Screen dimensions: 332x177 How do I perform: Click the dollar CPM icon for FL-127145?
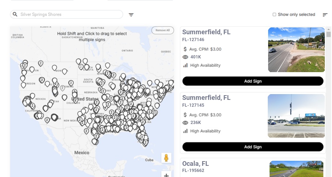click(x=185, y=115)
